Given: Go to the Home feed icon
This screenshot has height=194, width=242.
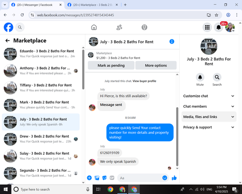Looking at the screenshot, I should tap(94, 27).
